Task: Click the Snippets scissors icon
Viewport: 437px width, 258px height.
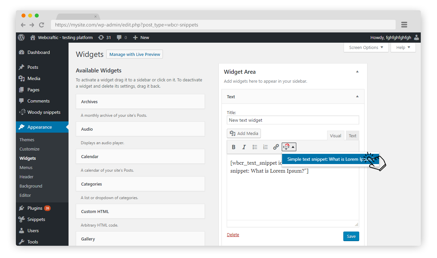Action: pyautogui.click(x=22, y=219)
